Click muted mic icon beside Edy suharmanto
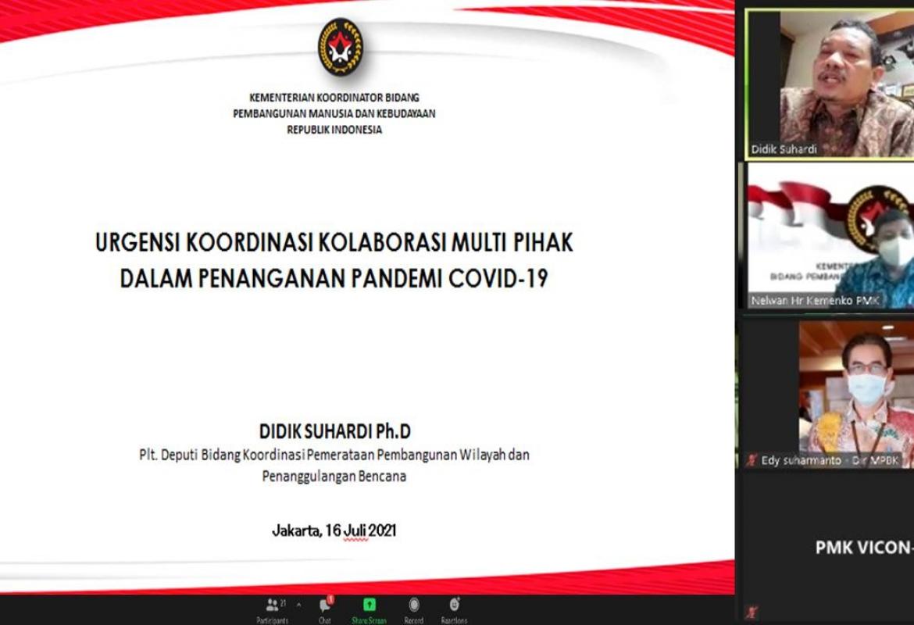 [x=752, y=460]
